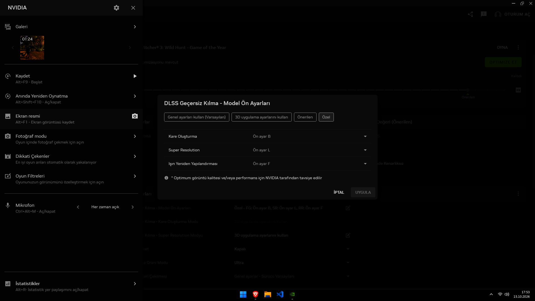Click the İPTAL button
Screen dimensions: 535x301
point(339,192)
